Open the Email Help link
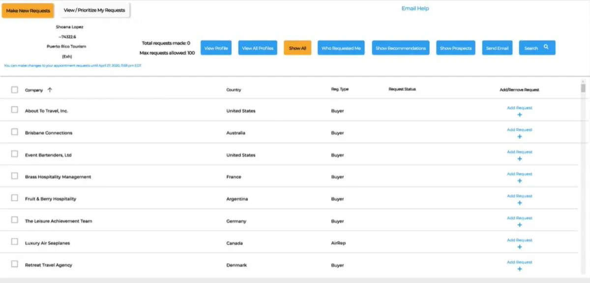The height and width of the screenshot is (283, 590). point(415,8)
